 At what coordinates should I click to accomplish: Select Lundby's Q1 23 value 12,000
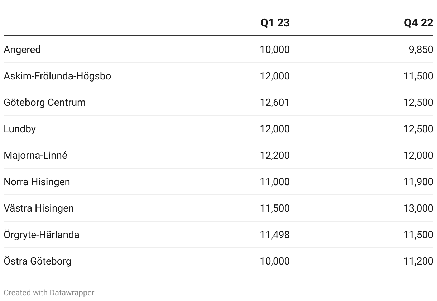click(x=275, y=129)
